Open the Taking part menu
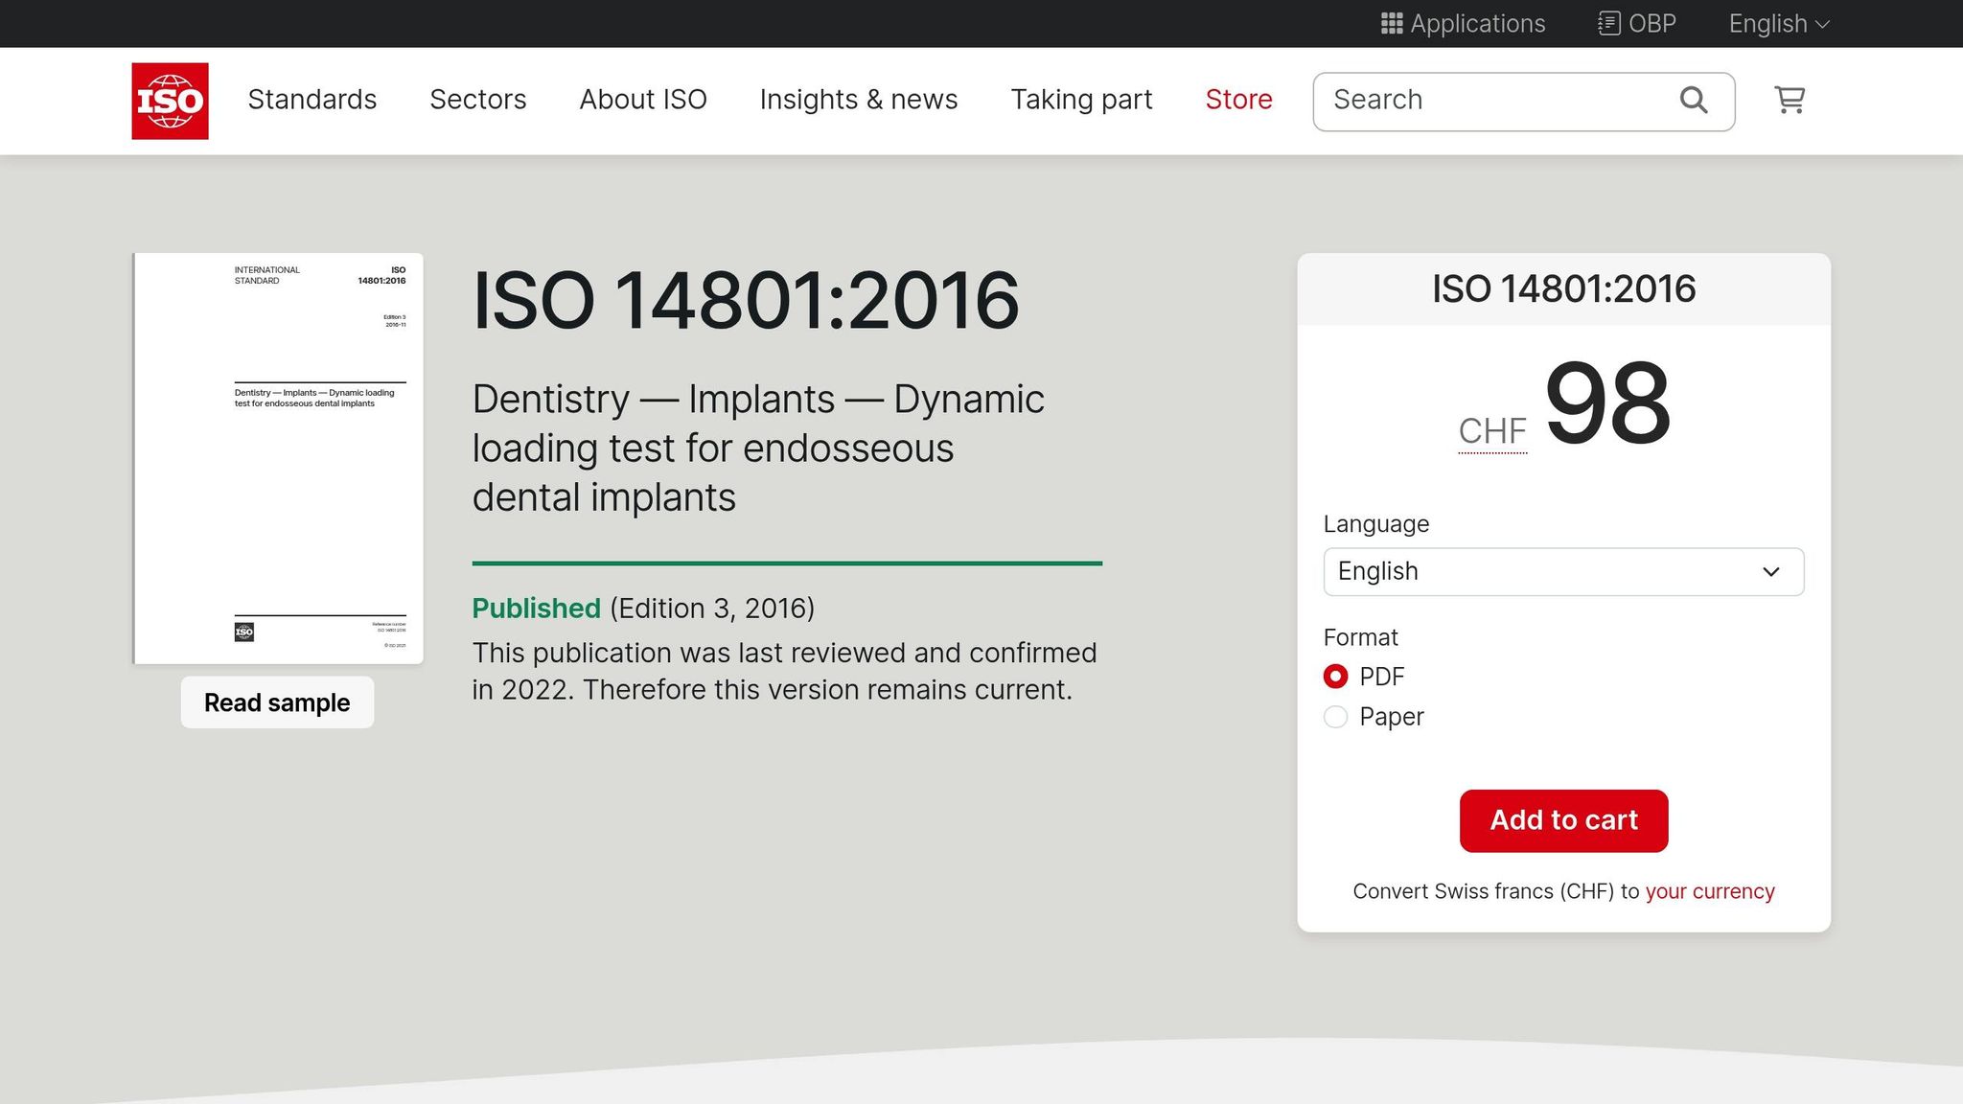This screenshot has height=1104, width=1963. coord(1081,100)
